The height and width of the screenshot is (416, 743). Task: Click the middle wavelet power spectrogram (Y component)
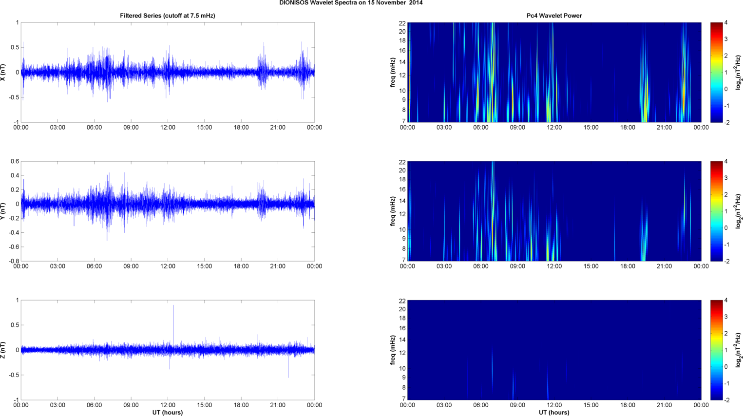tap(554, 211)
